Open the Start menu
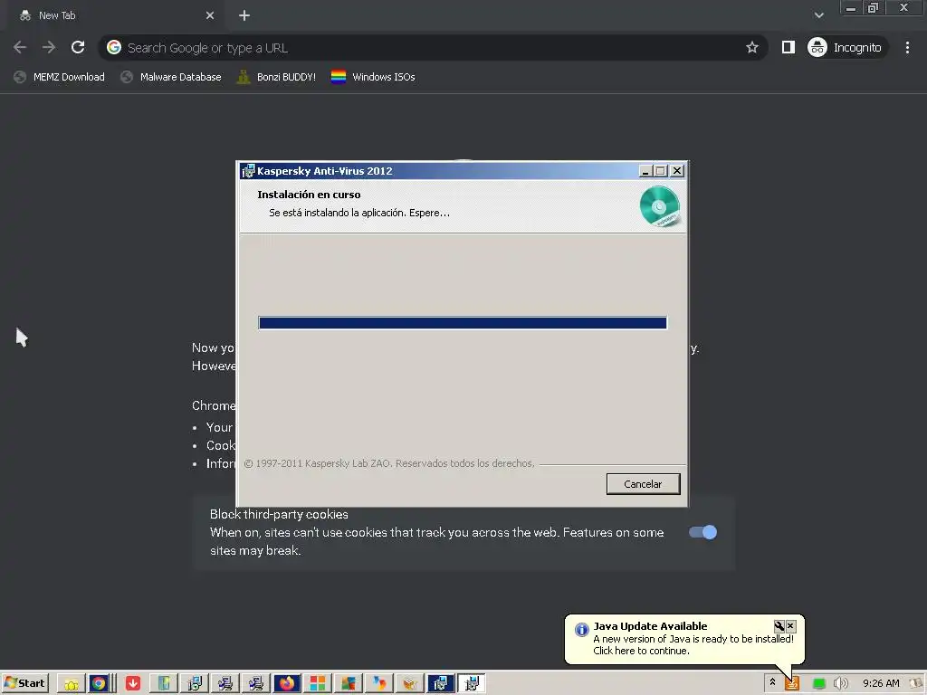927x695 pixels. [24, 683]
